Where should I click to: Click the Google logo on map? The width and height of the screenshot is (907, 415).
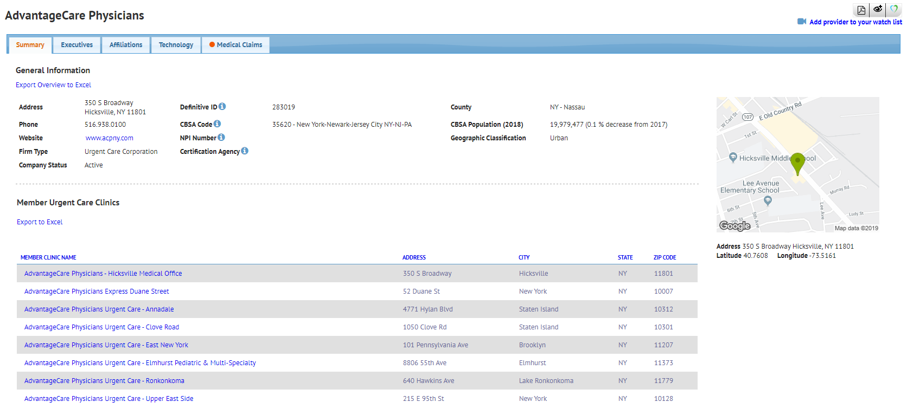(x=735, y=225)
